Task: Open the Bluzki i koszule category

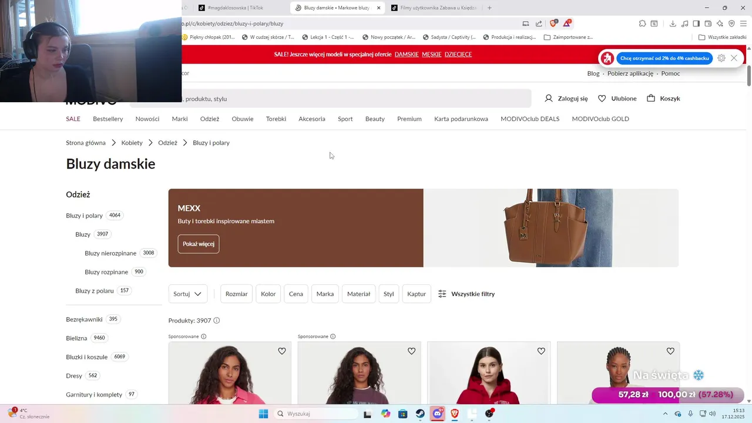Action: pos(87,357)
